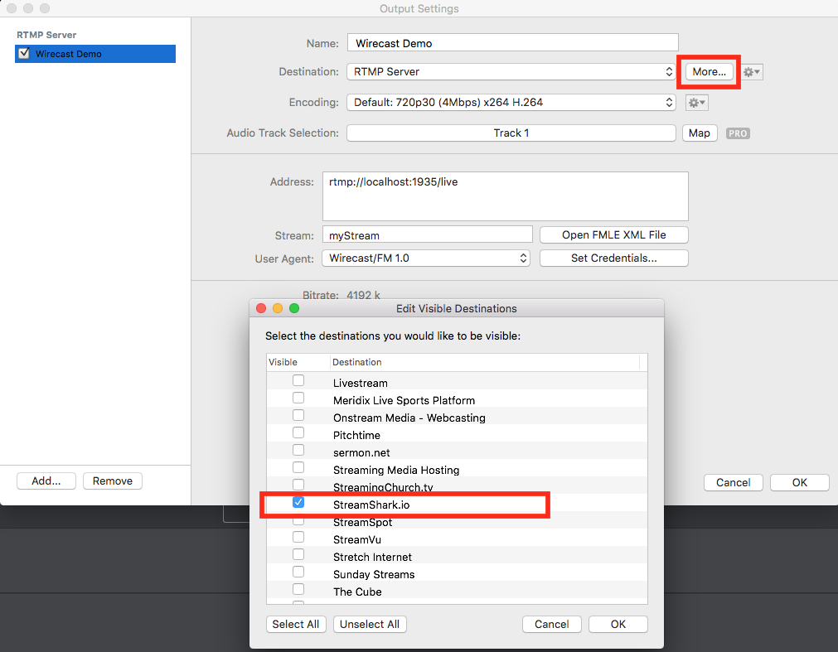Focus the Stream field myStream

[x=428, y=235]
